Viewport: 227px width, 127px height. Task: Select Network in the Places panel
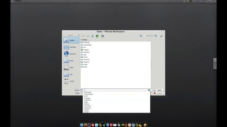click(x=71, y=54)
